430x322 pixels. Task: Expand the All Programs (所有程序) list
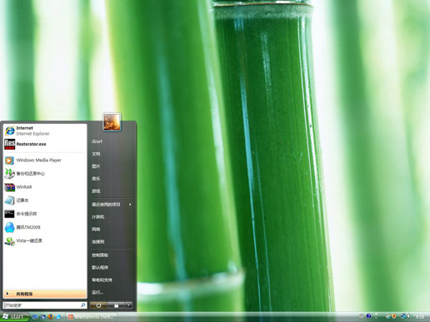point(45,294)
